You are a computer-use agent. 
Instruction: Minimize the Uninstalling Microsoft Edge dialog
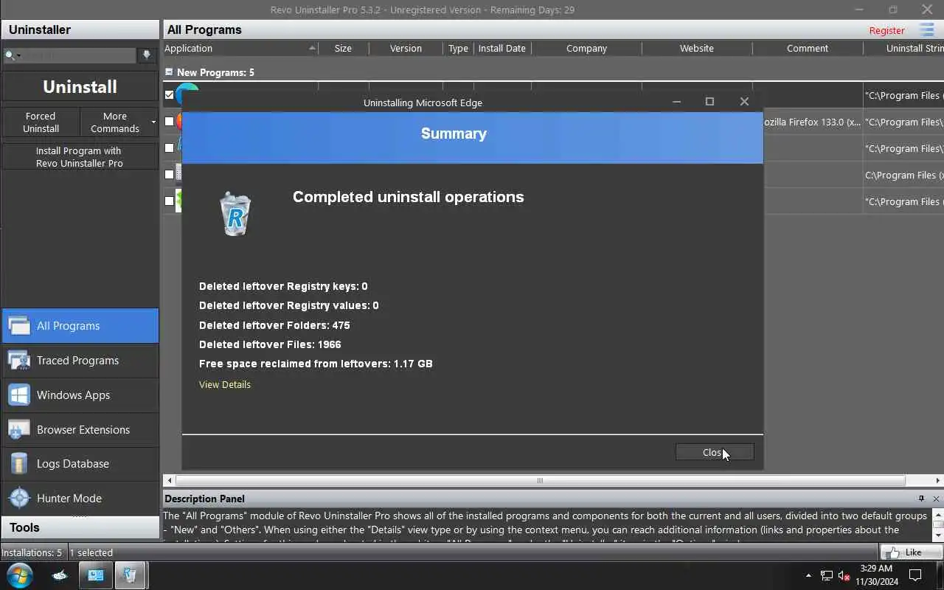click(x=676, y=102)
